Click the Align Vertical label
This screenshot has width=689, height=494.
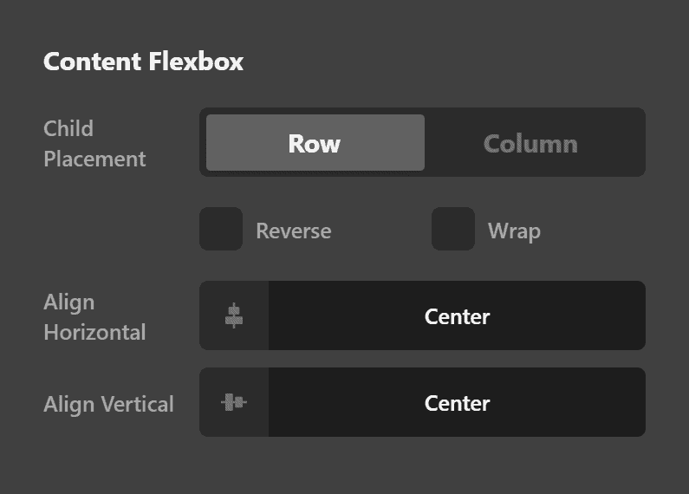click(x=108, y=404)
